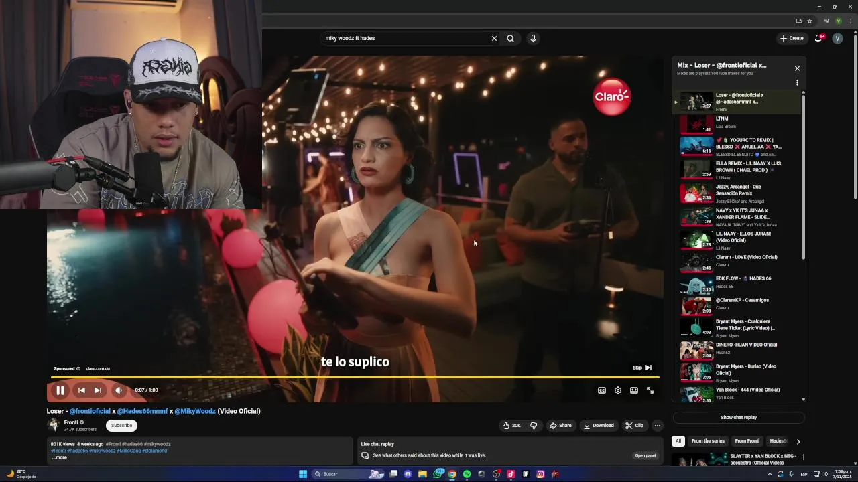Open Windows Start menu
The width and height of the screenshot is (858, 482).
click(x=303, y=474)
